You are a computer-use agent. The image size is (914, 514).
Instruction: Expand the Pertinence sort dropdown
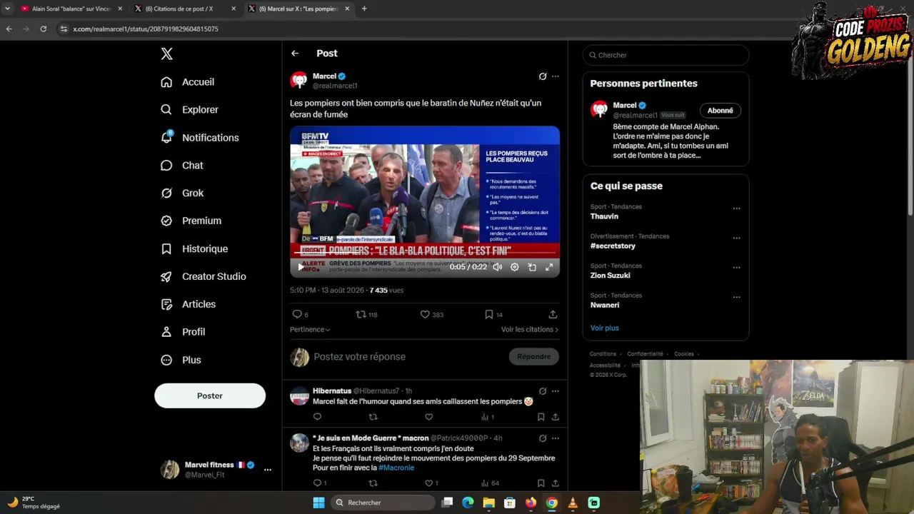click(310, 330)
